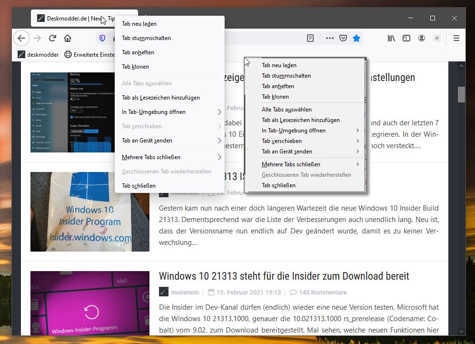Click the scrollbar up arrow
The height and width of the screenshot is (344, 475).
tap(461, 66)
